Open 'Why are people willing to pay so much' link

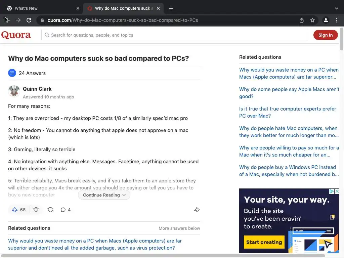(289, 151)
